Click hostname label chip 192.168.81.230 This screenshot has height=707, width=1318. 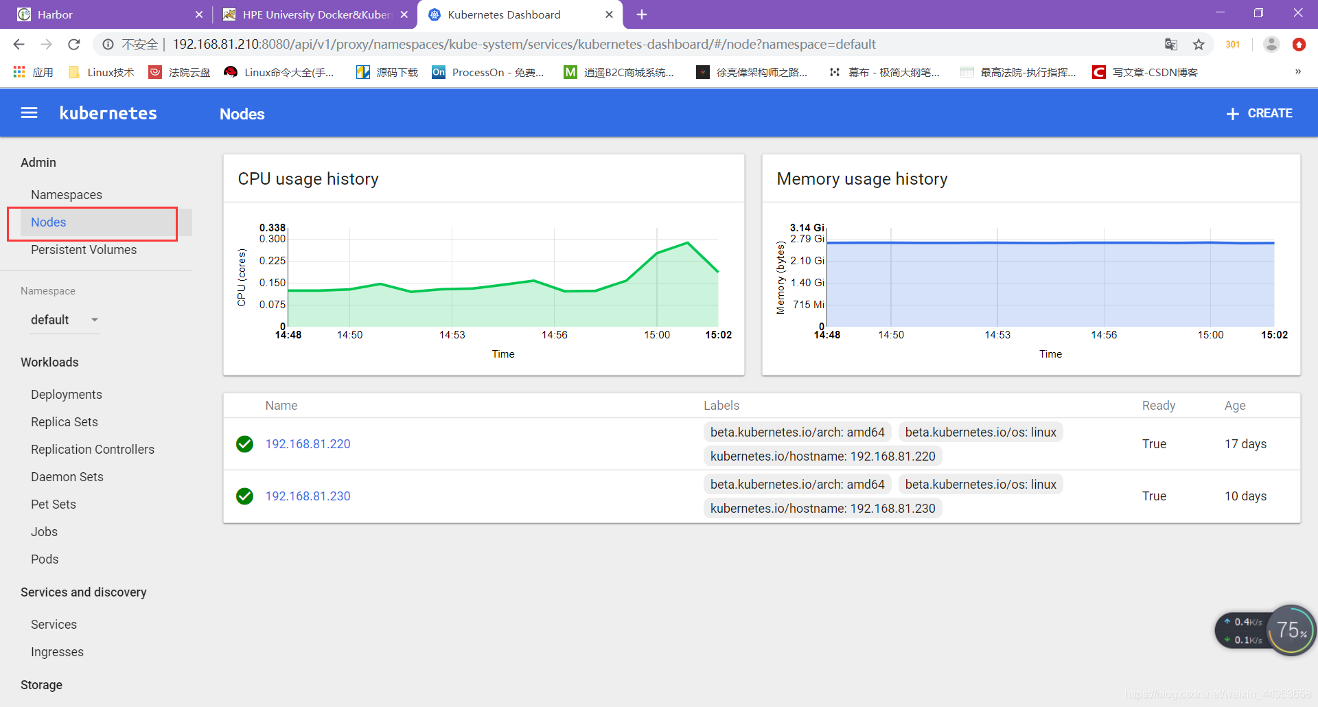tap(822, 509)
